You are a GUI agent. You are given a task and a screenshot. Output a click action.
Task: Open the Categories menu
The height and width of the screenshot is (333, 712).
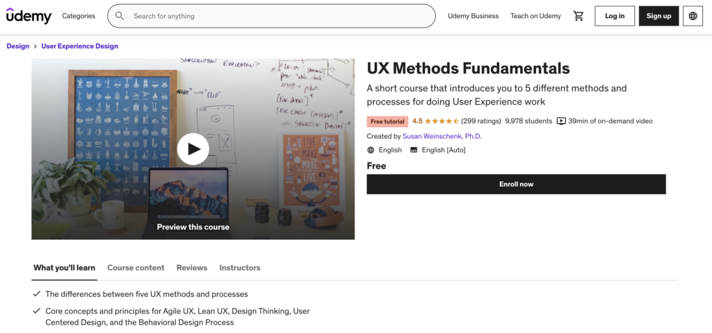pyautogui.click(x=79, y=16)
